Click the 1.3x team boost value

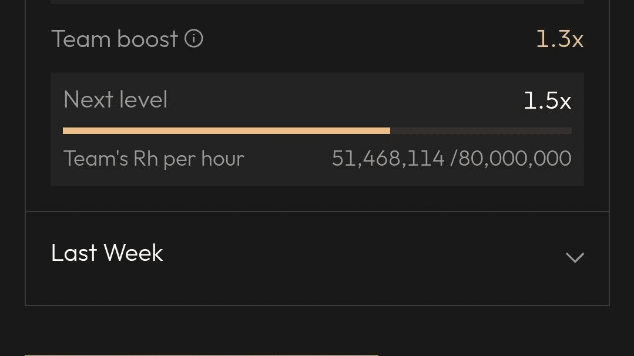(x=559, y=39)
